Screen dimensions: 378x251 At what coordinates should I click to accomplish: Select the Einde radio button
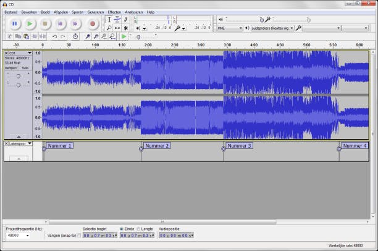[122, 229]
